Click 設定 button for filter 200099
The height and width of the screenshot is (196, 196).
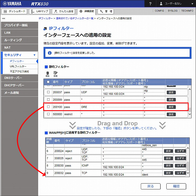171,100
